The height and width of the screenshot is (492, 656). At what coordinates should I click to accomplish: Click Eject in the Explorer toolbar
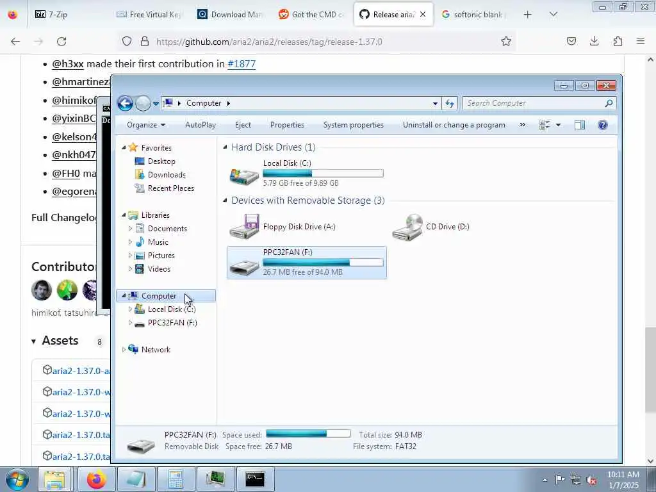coord(243,125)
